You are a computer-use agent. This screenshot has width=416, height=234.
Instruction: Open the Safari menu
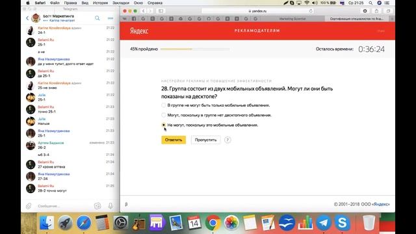(40, 3)
